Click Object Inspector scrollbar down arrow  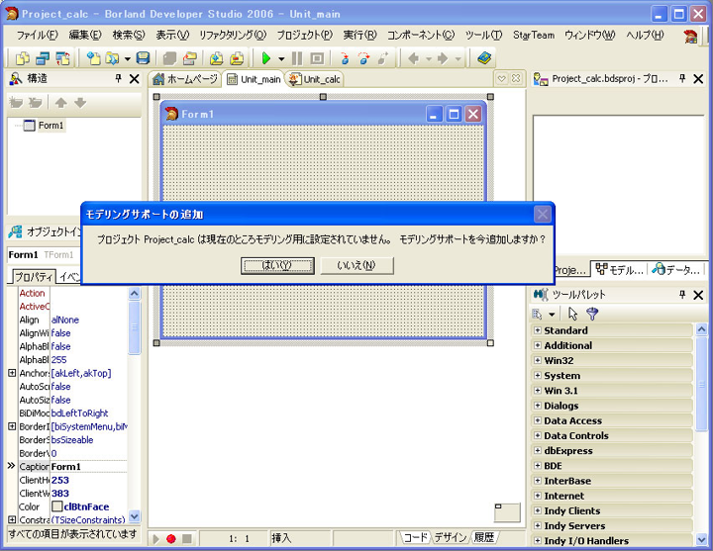[x=134, y=516]
